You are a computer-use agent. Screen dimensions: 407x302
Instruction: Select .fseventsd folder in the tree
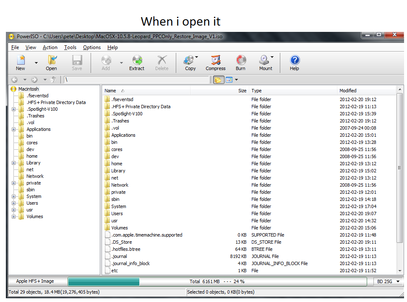[37, 96]
